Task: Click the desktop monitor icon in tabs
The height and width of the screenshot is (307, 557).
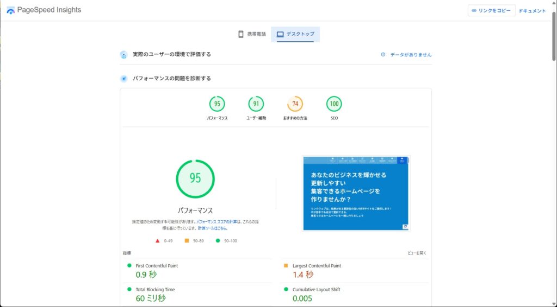Action: (x=280, y=34)
